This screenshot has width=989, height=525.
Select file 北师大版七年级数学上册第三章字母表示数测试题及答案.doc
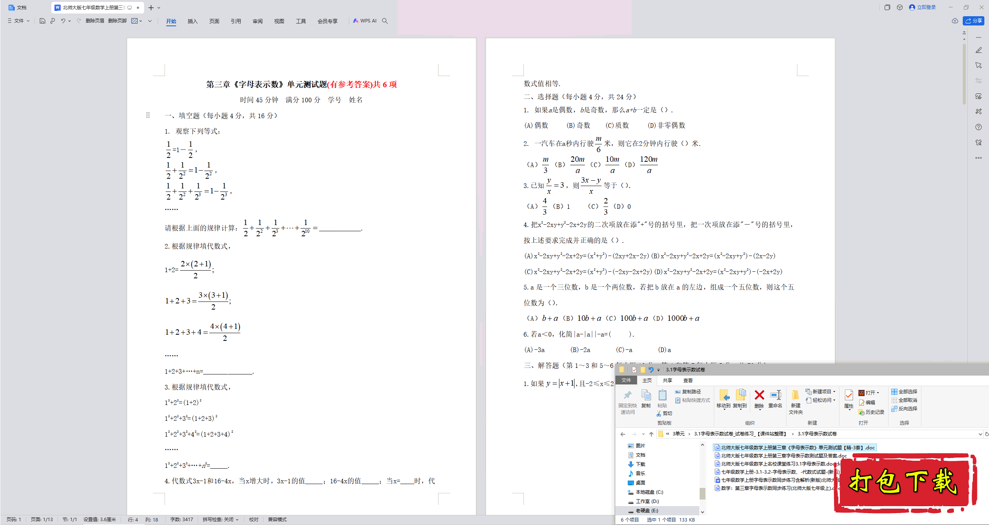(781, 456)
